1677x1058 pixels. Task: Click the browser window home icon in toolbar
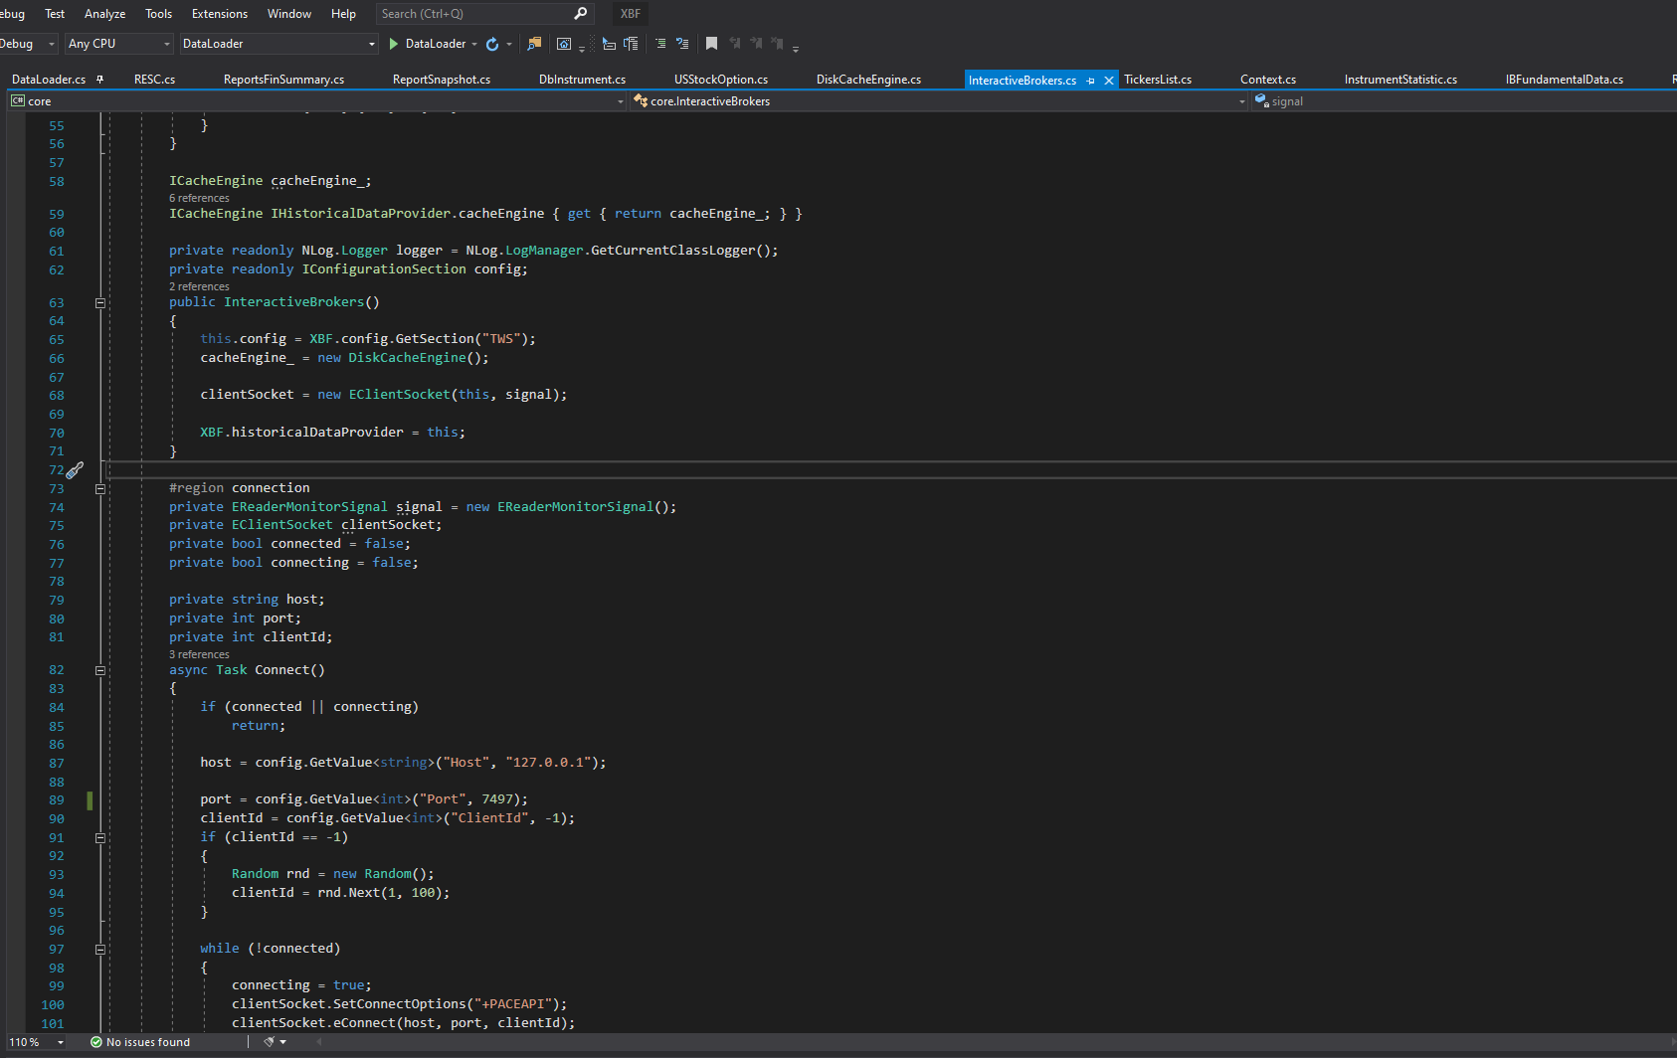564,44
